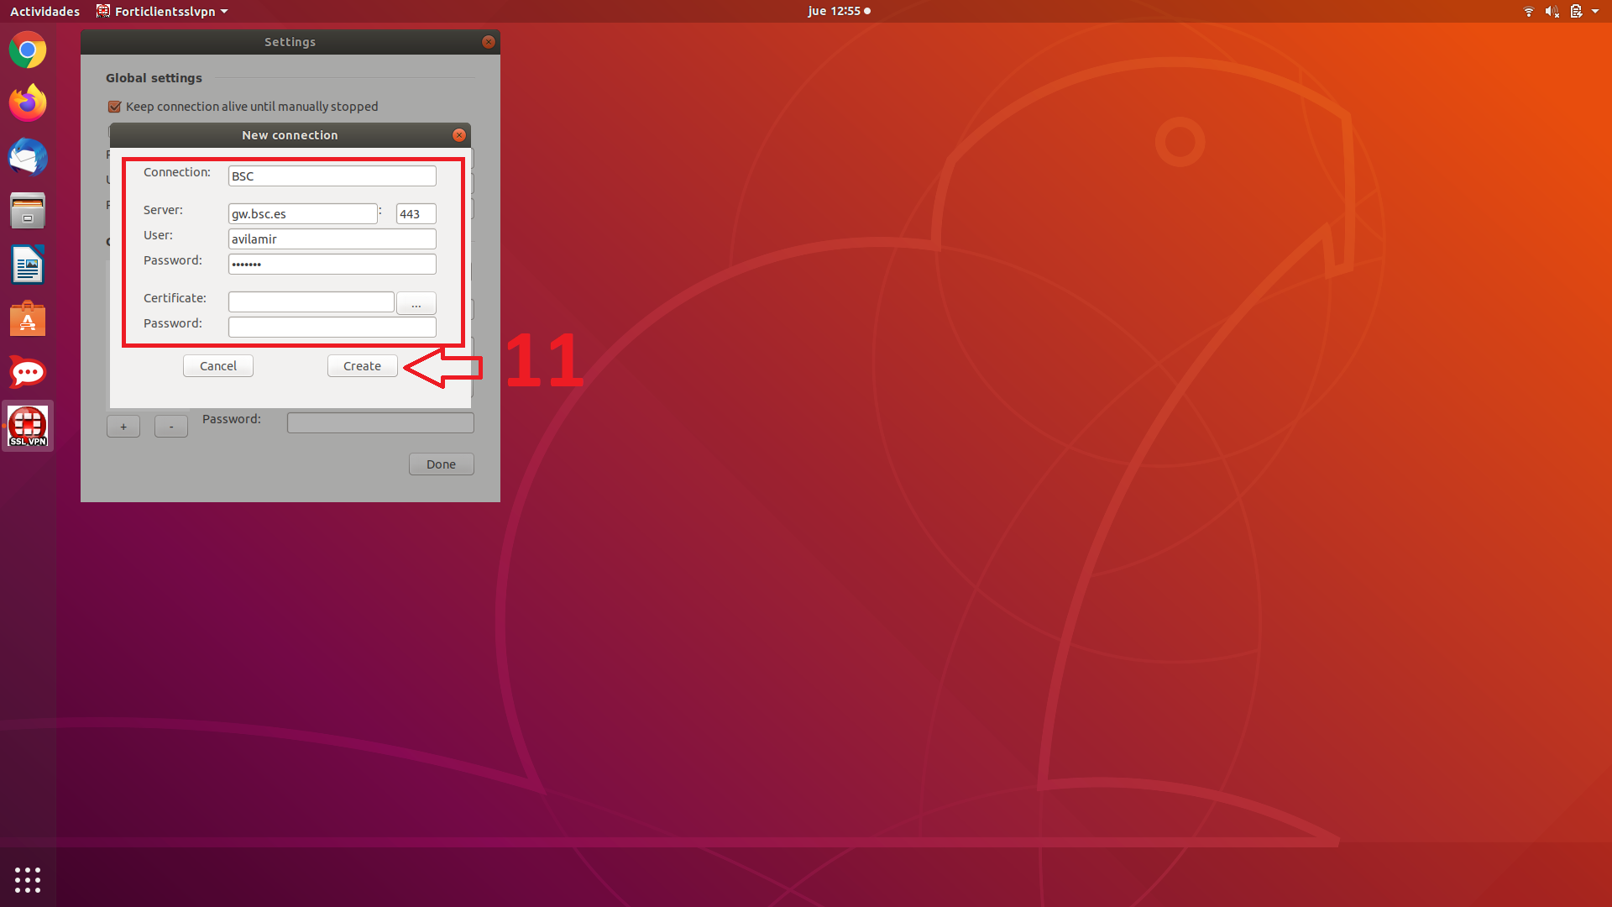Open Google Chrome from the dock
1612x907 pixels.
pyautogui.click(x=28, y=50)
